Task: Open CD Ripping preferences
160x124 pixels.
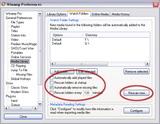Action: coord(18,66)
